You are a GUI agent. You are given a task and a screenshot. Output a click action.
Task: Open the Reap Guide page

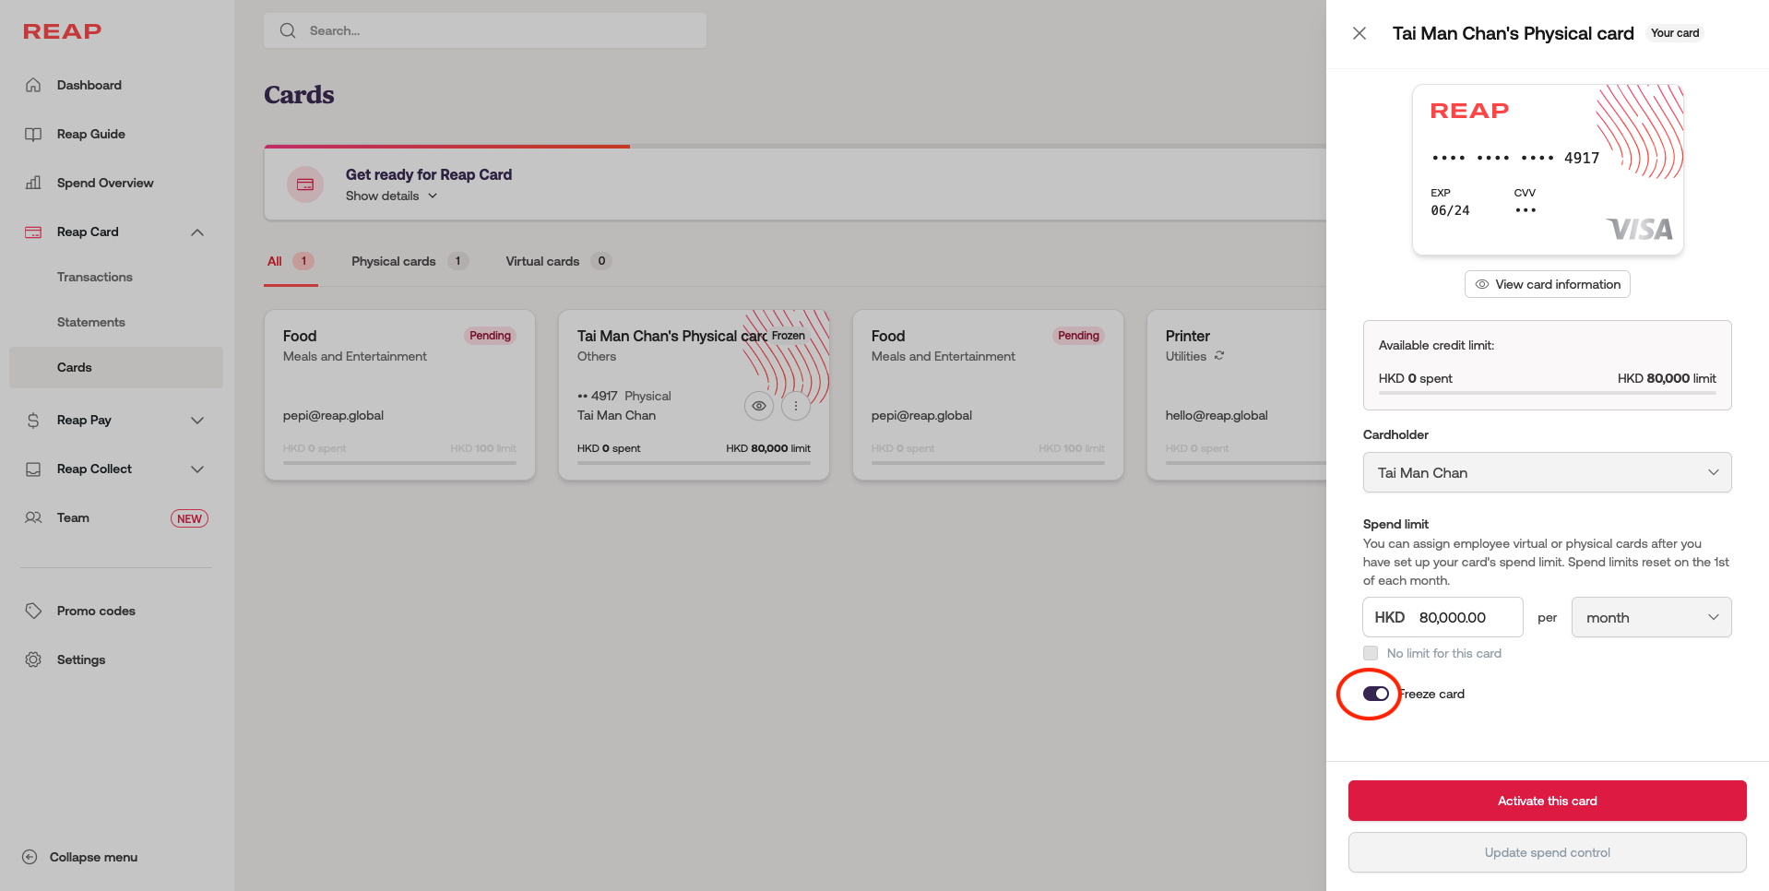tap(91, 134)
